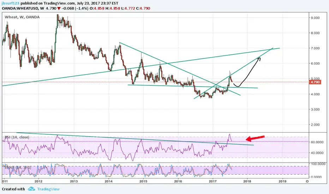This screenshot has height=194, width=329.
Task: Follow the TradingView link beside the logo
Action: (48, 189)
